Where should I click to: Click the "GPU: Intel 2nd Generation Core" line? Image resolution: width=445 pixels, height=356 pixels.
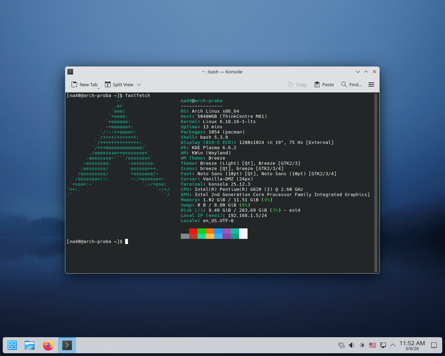(275, 195)
